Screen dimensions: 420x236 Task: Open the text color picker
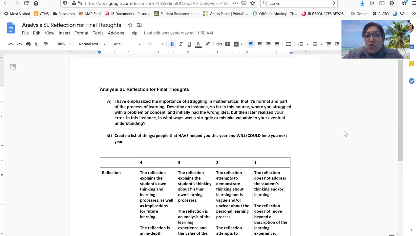198,44
